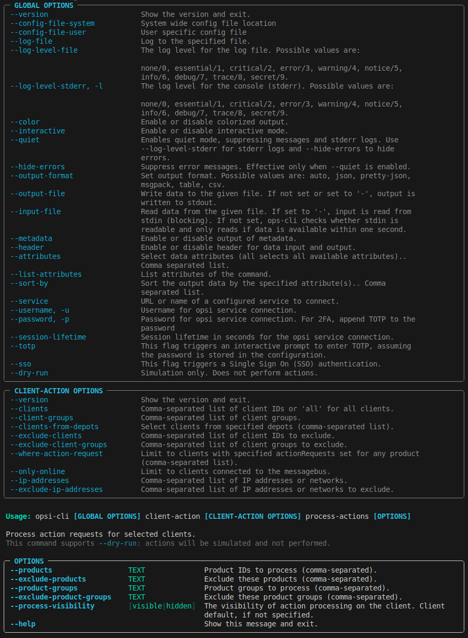Click the "--service" option

tap(29, 301)
